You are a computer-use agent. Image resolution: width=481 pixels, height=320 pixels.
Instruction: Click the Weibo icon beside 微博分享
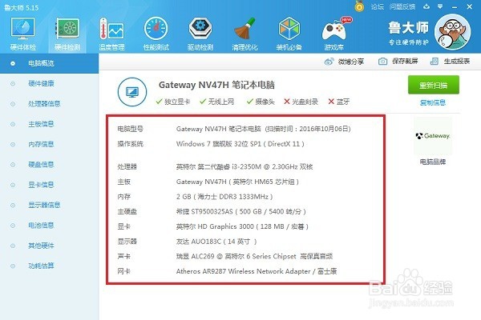(329, 62)
